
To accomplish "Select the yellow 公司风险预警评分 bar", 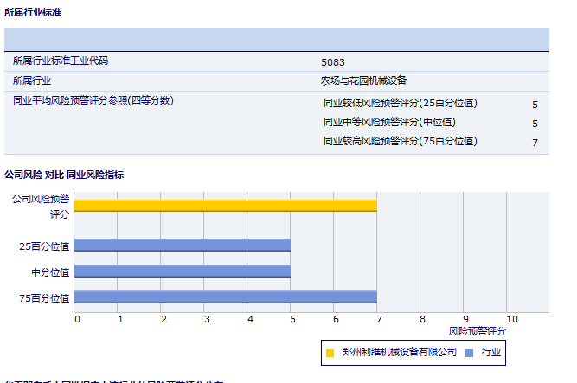I will tap(225, 205).
